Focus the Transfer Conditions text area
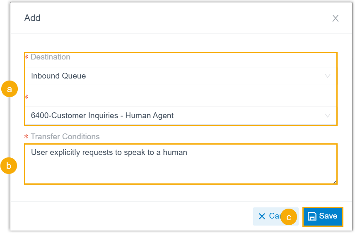Image resolution: width=355 pixels, height=233 pixels. (180, 167)
